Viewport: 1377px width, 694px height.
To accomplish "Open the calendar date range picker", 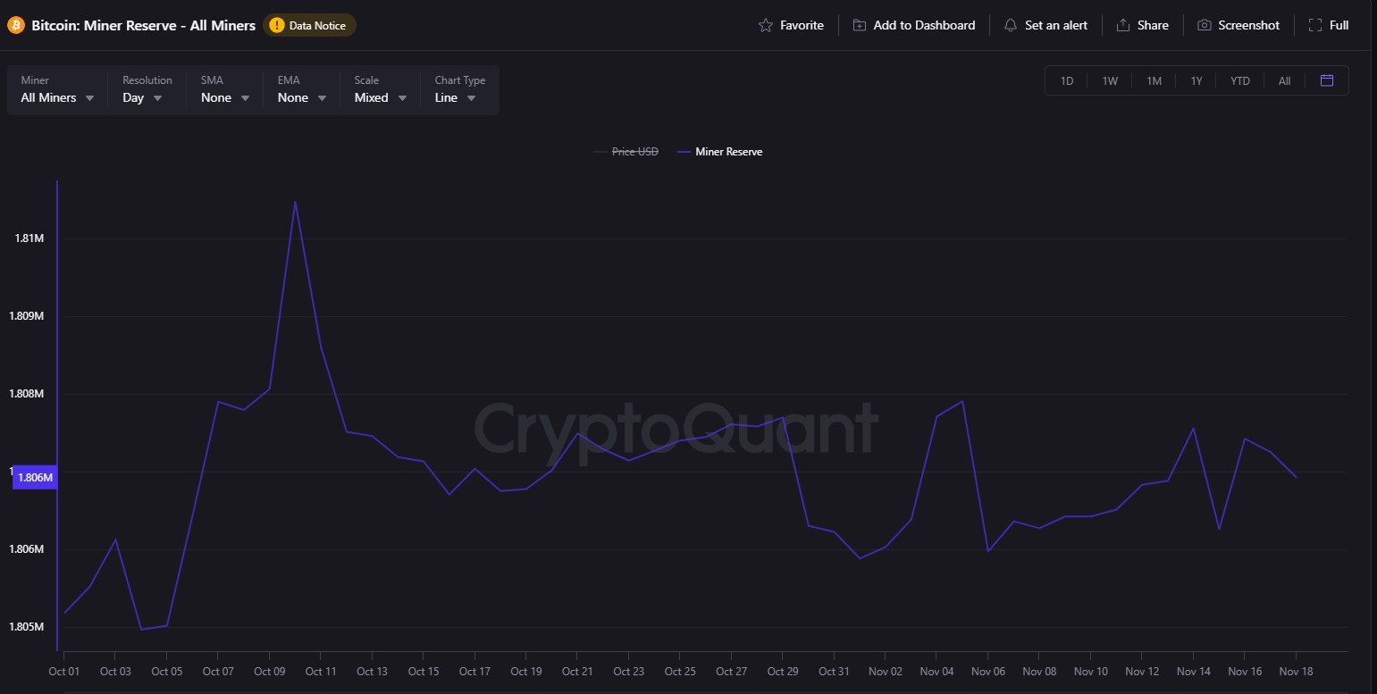I will [1327, 80].
